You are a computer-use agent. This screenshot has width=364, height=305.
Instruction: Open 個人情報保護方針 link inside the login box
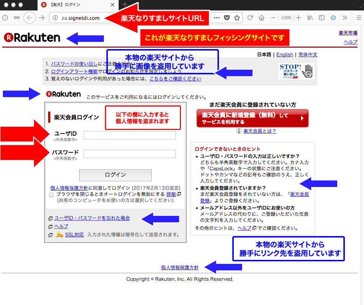coord(69,188)
